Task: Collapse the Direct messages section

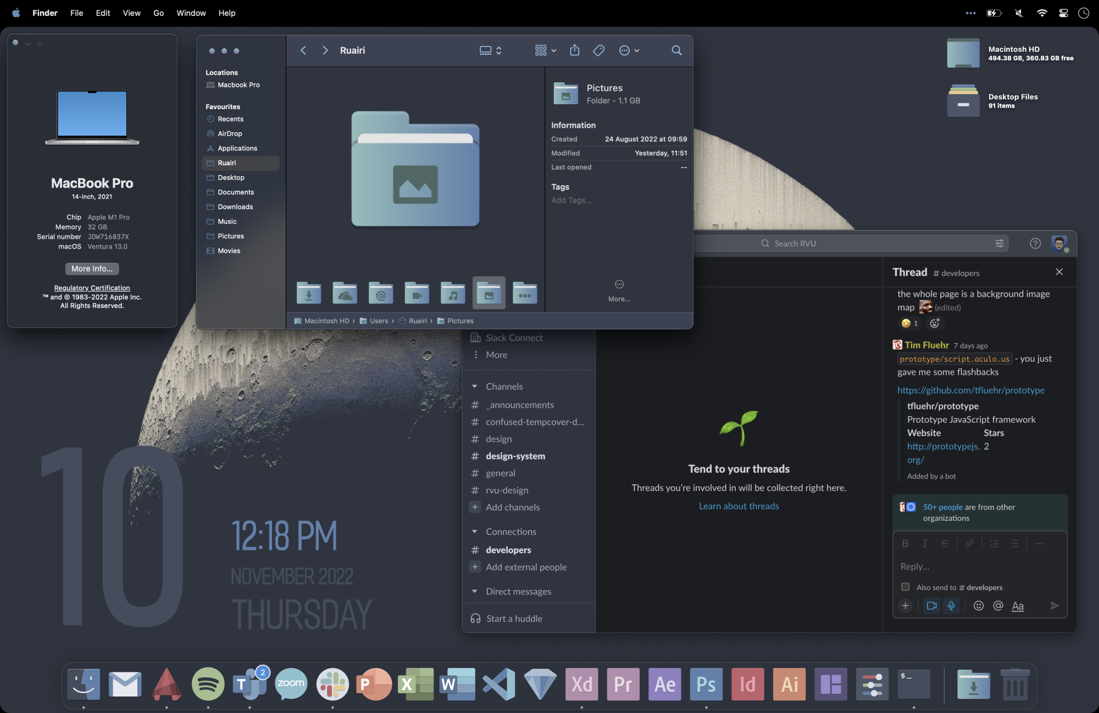Action: (475, 591)
